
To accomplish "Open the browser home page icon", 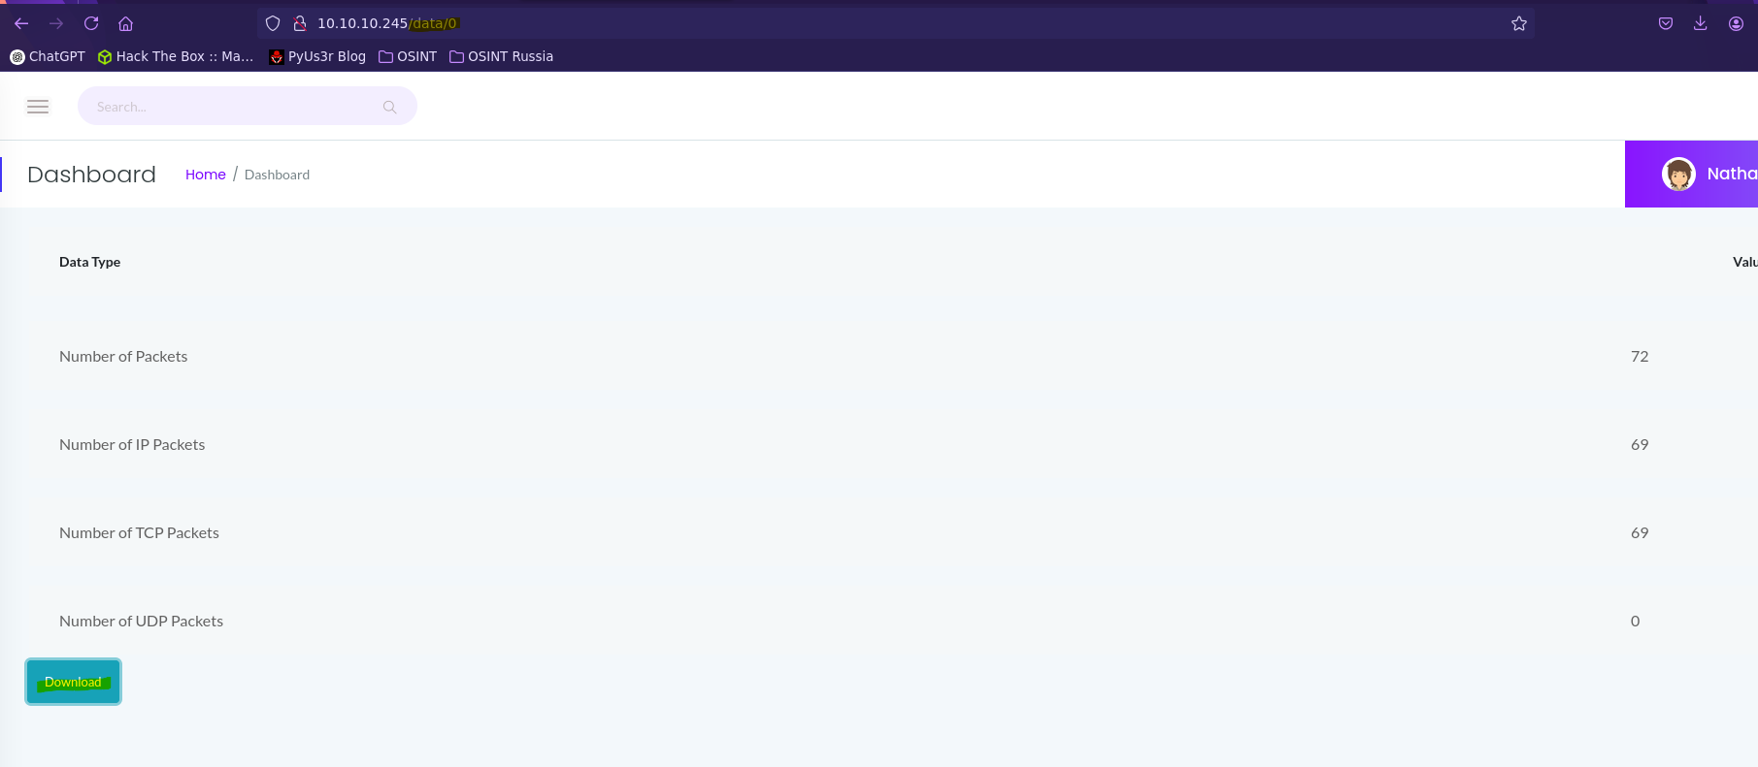I will pyautogui.click(x=125, y=23).
